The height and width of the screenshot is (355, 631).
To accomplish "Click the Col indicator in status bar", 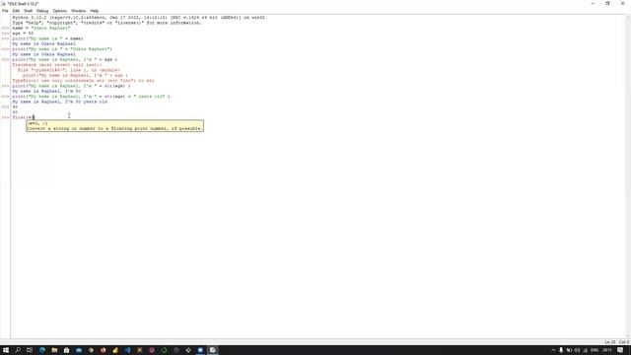I will click(x=624, y=342).
